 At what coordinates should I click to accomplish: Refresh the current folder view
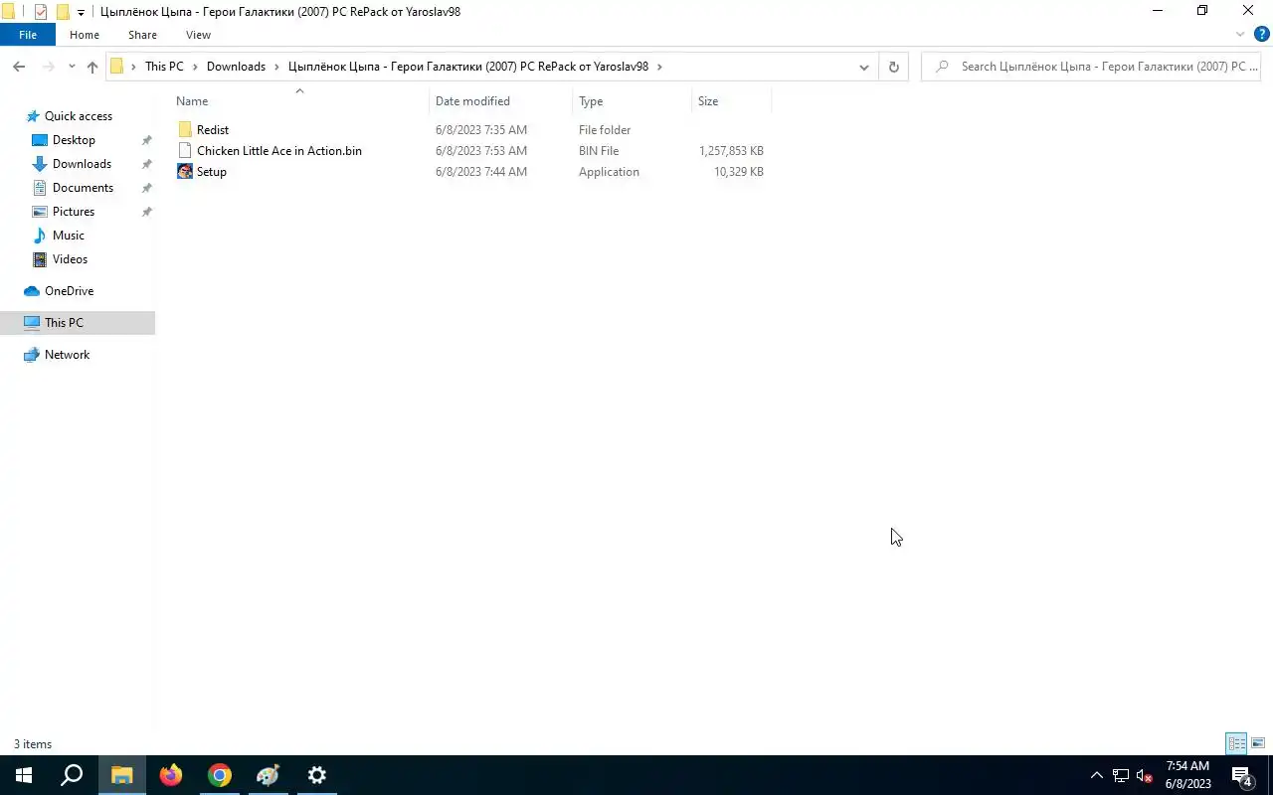(x=893, y=67)
